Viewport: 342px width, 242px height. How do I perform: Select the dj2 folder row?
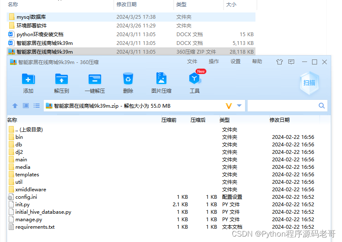click(169, 152)
